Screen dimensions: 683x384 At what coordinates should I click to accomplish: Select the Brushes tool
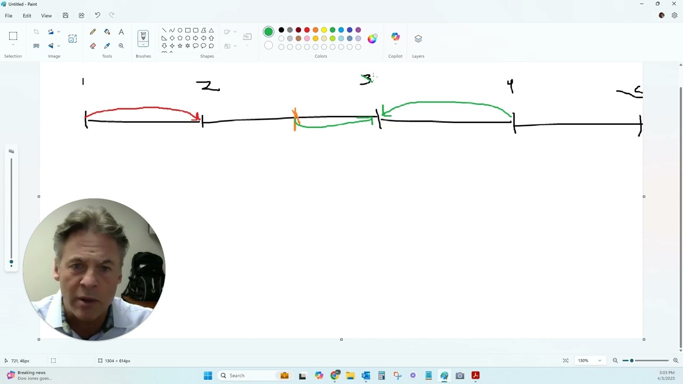click(142, 36)
